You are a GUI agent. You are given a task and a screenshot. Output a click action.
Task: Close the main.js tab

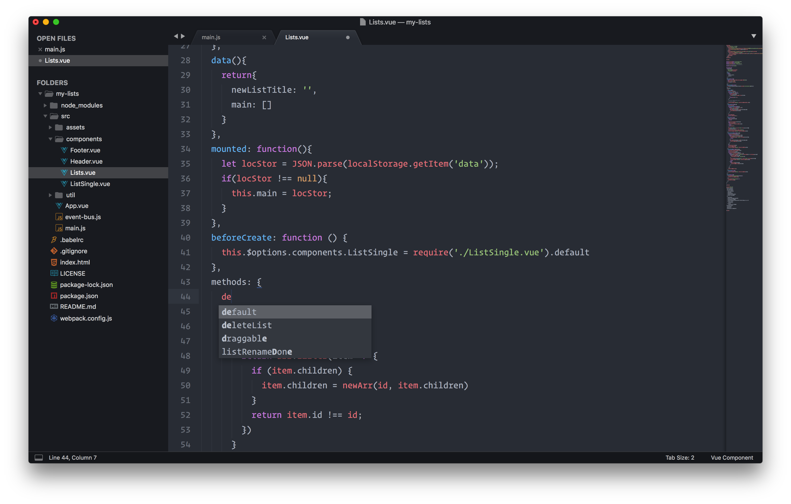[x=264, y=37]
